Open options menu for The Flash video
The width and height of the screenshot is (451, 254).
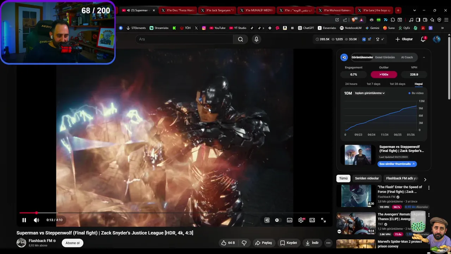(x=429, y=188)
